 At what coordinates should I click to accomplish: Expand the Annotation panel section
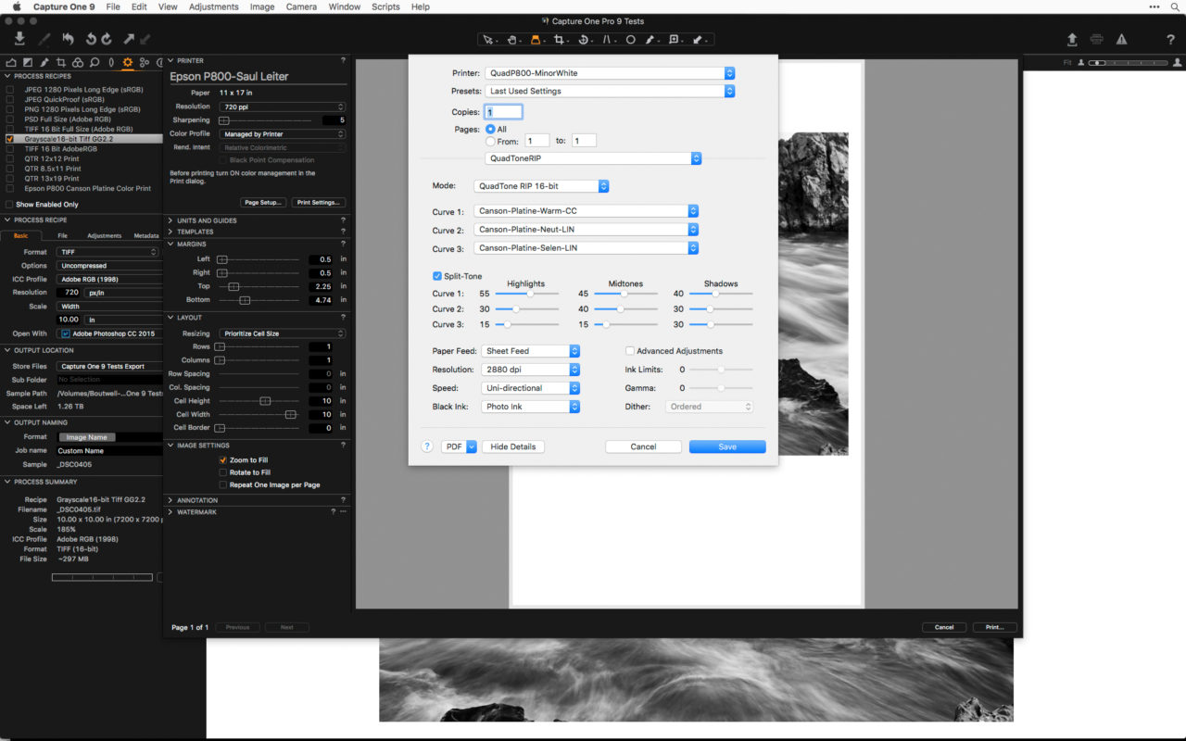tap(197, 499)
